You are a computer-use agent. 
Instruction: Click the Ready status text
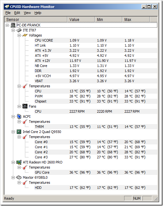coord(9,198)
